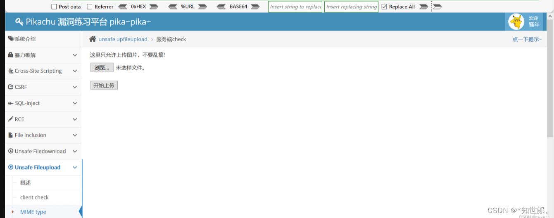Uncheck the Replace All checkbox
This screenshot has width=554, height=218.
384,7
